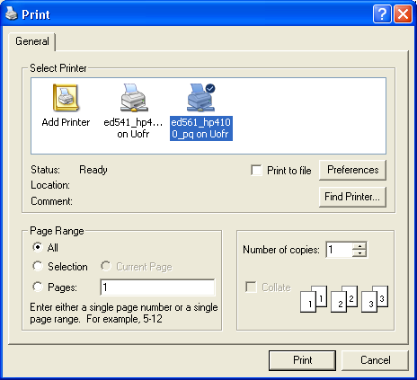The height and width of the screenshot is (380, 417).
Task: Select the ed561_hp4100_pq on Uofr printer
Action: (x=201, y=111)
